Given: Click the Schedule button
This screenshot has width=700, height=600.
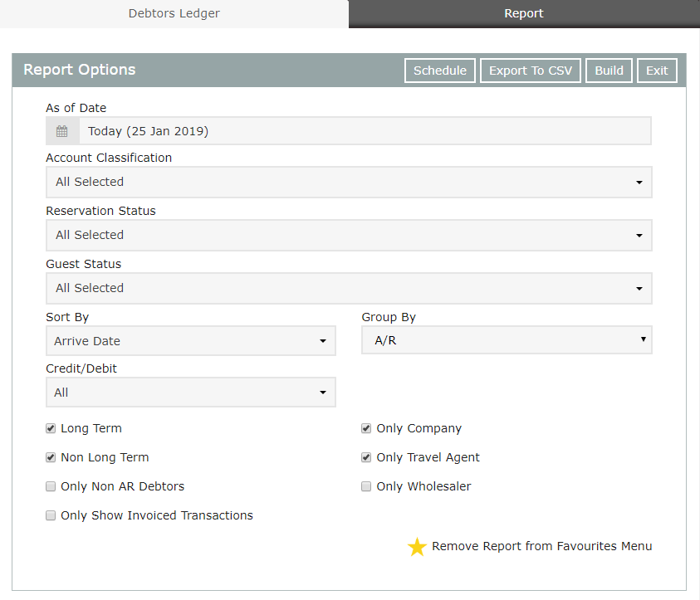Looking at the screenshot, I should tap(440, 71).
